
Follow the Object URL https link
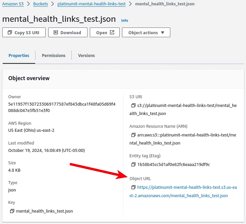tap(183, 191)
